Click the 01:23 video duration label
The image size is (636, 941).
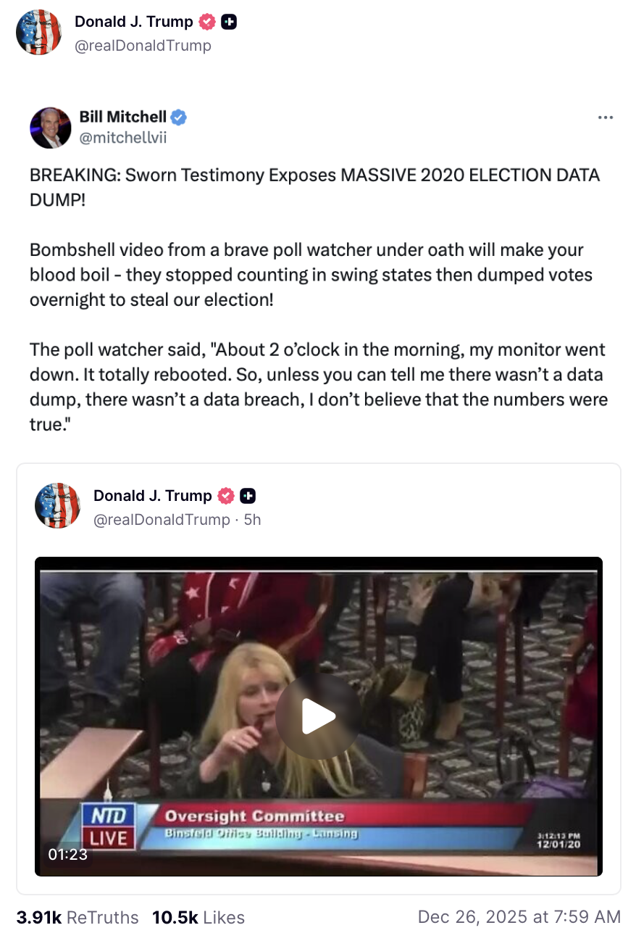pos(67,854)
